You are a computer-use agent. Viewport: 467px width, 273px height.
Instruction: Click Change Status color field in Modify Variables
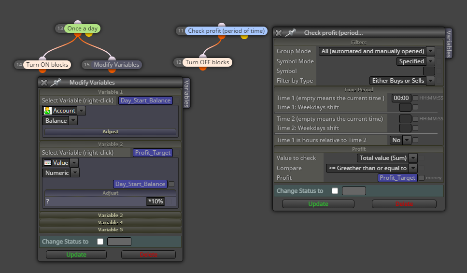click(119, 242)
